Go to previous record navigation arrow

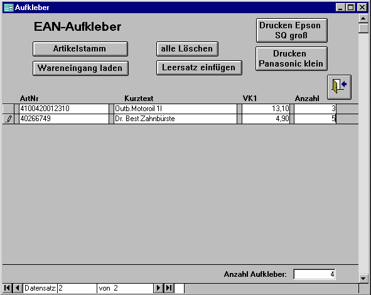[18, 288]
